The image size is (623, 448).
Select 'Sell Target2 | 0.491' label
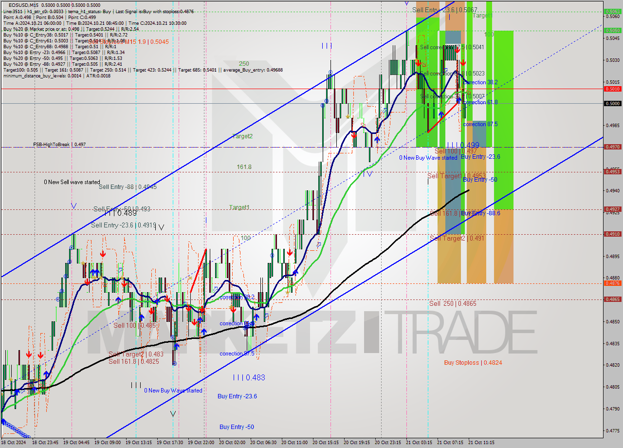coord(457,238)
